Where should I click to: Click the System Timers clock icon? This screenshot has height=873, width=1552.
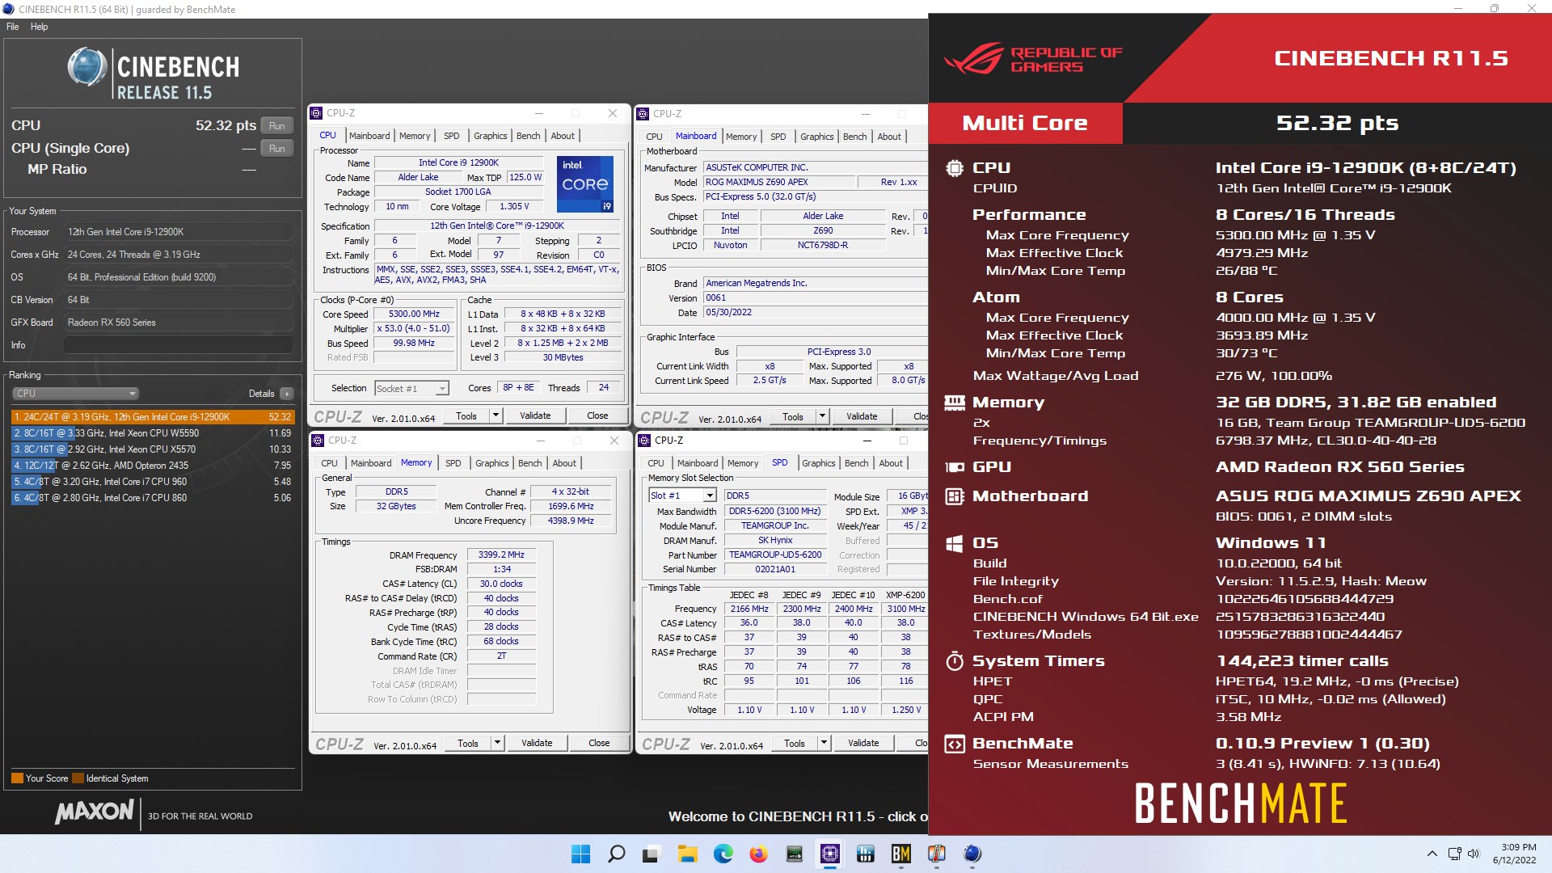[955, 661]
